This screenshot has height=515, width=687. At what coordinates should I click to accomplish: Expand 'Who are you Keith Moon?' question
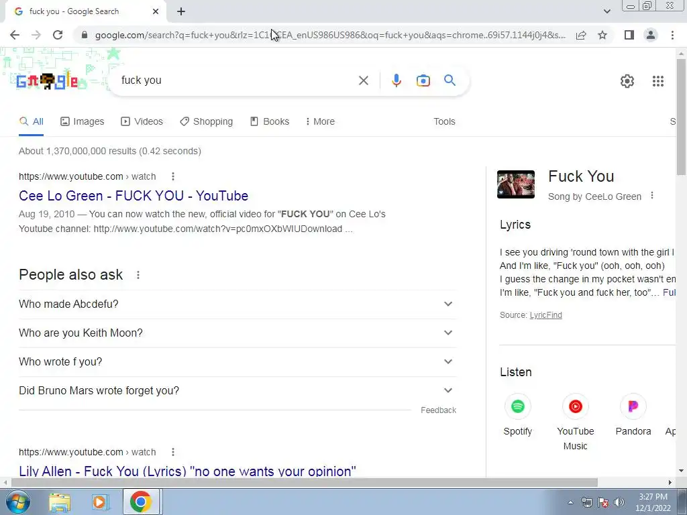pos(237,333)
